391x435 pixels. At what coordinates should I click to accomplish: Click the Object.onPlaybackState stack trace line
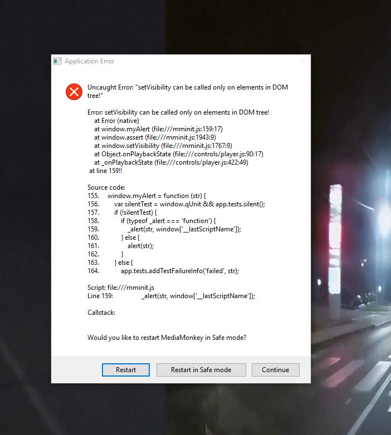point(178,154)
